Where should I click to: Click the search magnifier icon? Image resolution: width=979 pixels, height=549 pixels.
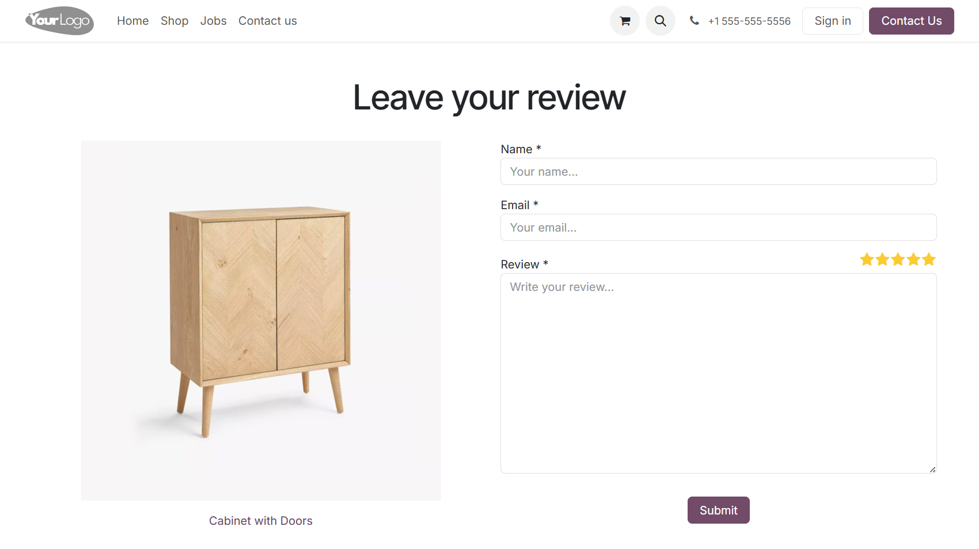(660, 21)
